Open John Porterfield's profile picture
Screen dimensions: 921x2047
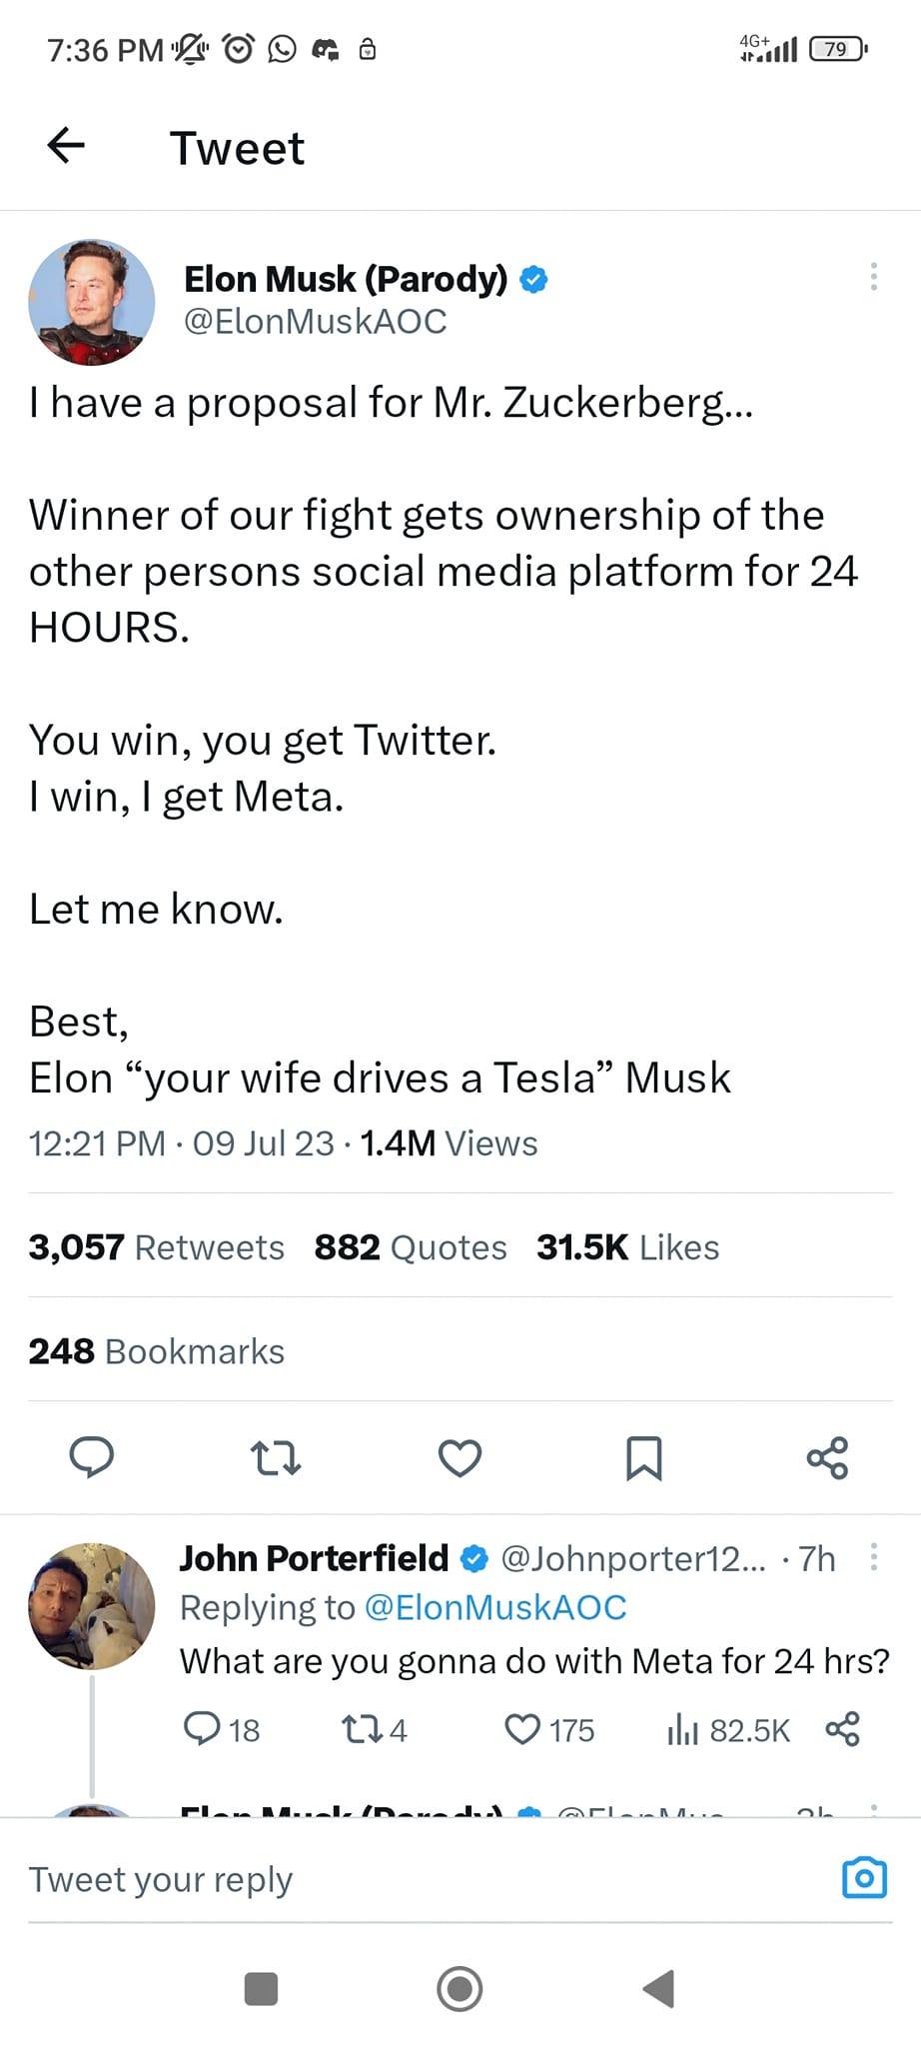(92, 1606)
